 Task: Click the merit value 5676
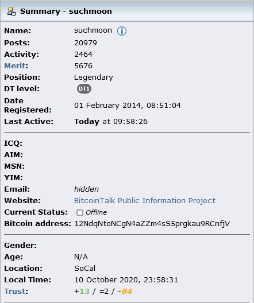click(83, 65)
